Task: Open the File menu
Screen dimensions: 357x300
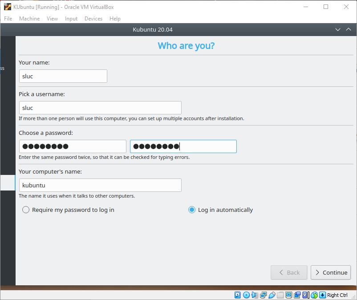Action: (8, 18)
